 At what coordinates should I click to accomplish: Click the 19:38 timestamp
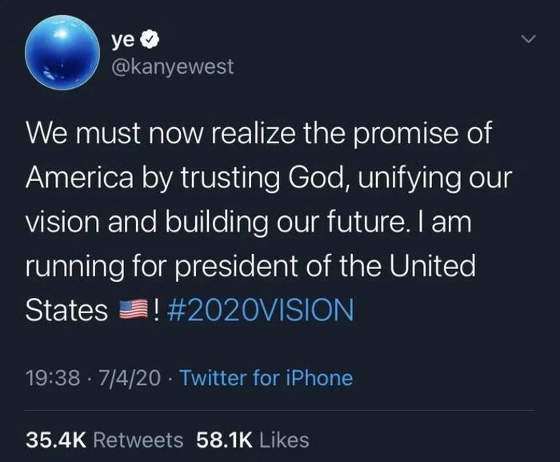53,378
